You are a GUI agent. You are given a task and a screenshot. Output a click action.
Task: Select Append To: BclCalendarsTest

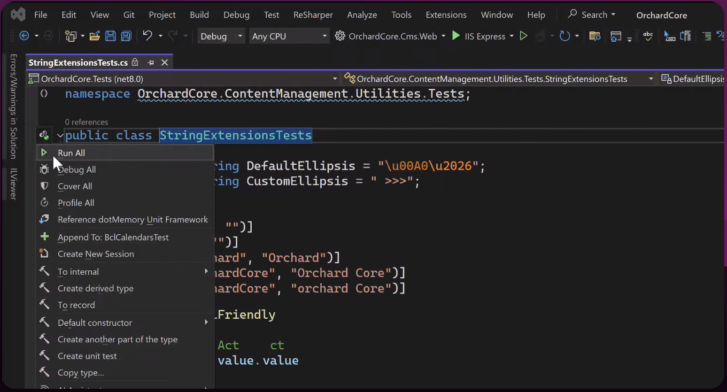(125, 237)
